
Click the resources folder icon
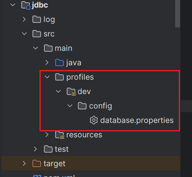tap(60, 135)
